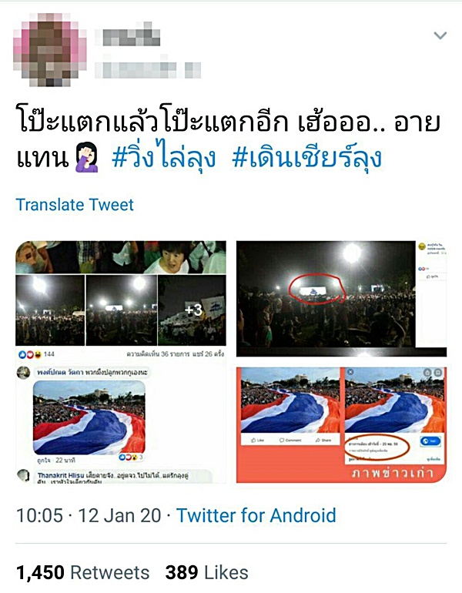This screenshot has height=593, width=462.
Task: Click the Thanakrit Hlisu commenter name
Action: pyautogui.click(x=61, y=475)
